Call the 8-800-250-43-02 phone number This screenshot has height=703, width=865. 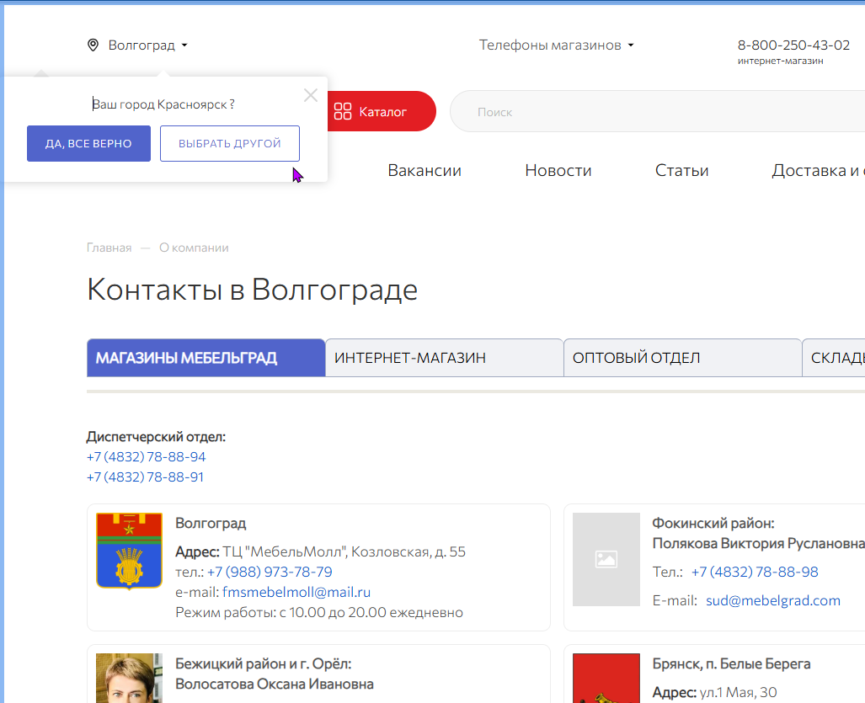coord(793,45)
